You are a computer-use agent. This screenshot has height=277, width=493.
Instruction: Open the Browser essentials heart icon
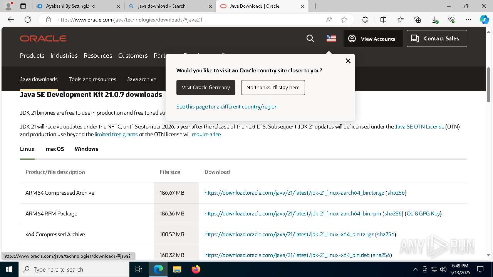[451, 20]
